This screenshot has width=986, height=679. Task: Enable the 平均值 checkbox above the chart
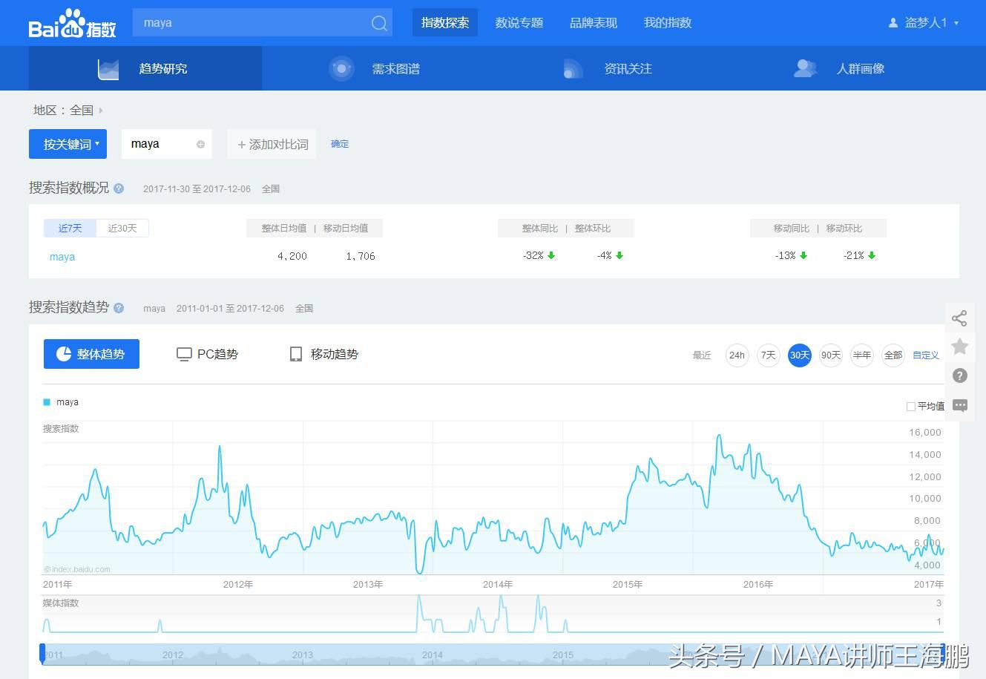[910, 406]
